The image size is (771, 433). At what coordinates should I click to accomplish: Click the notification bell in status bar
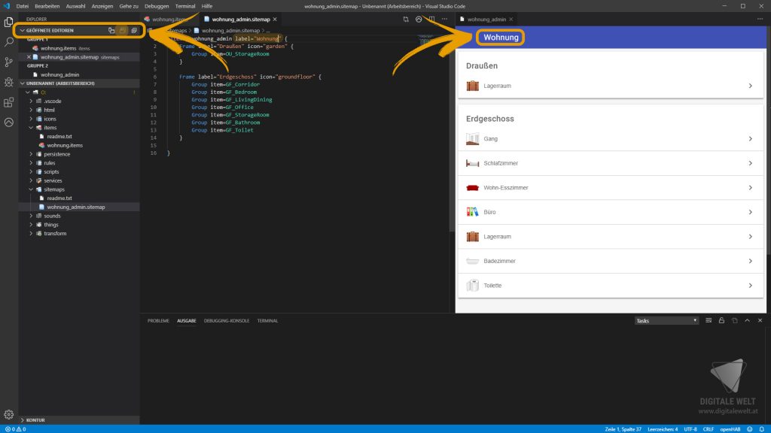(x=763, y=428)
